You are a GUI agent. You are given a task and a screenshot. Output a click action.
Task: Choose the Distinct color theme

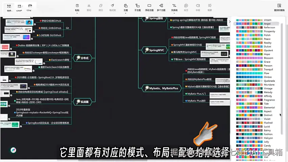[254, 115]
